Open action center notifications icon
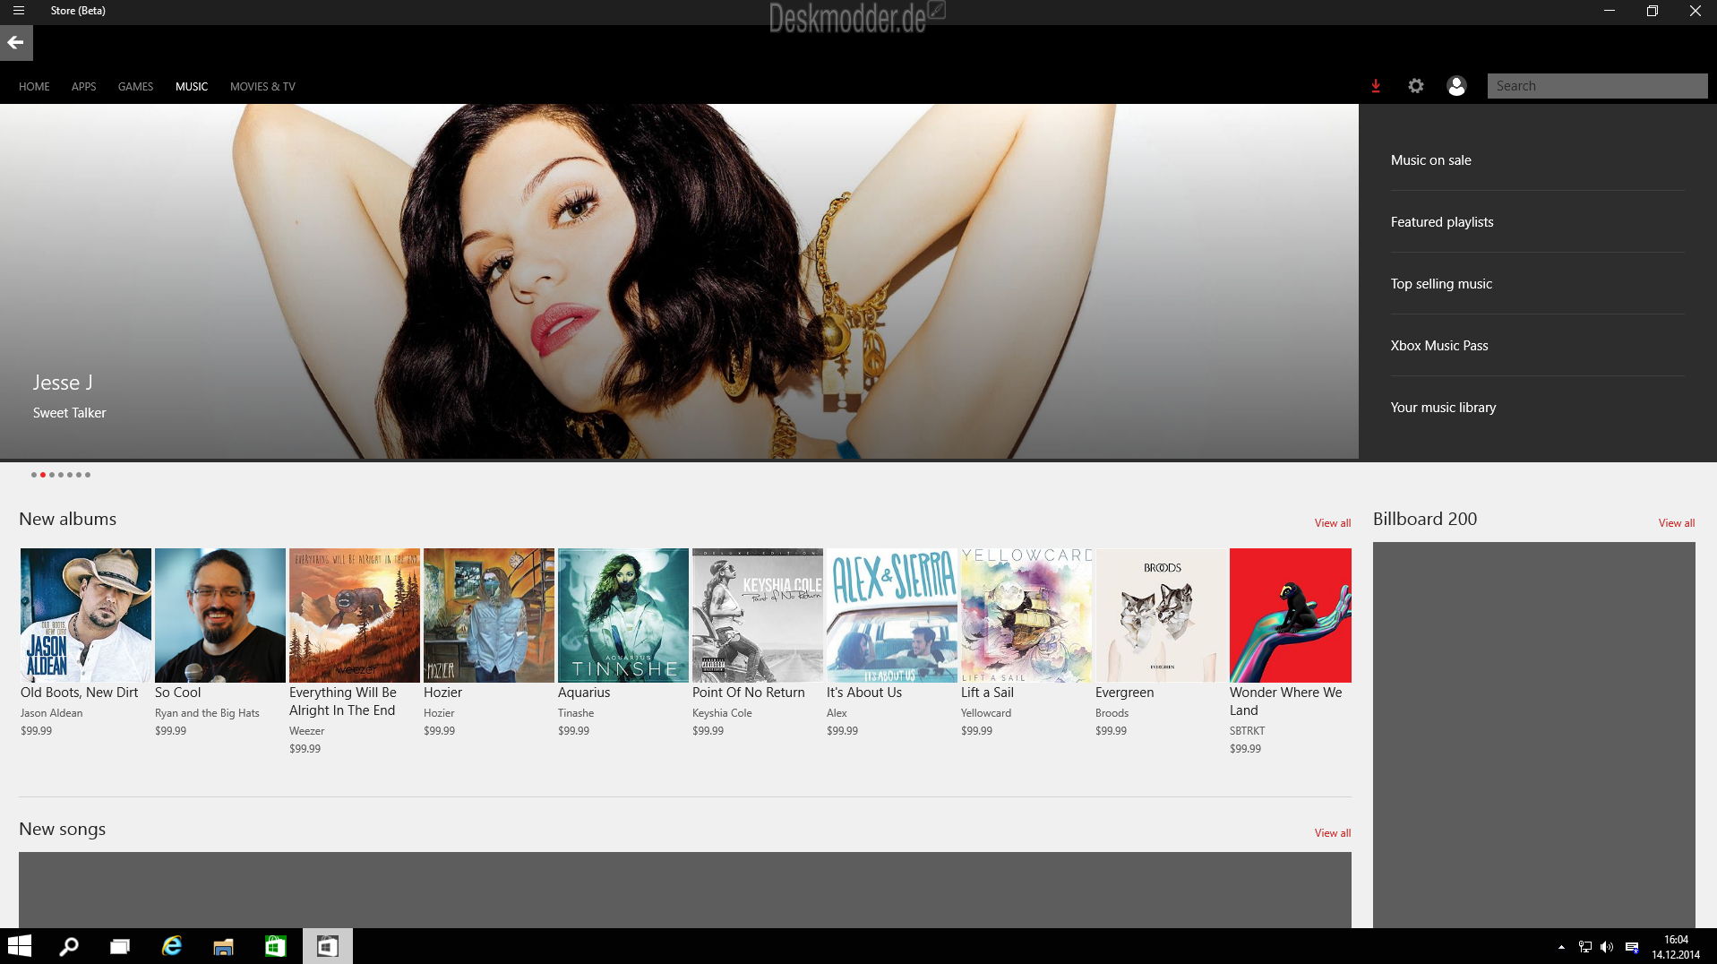The height and width of the screenshot is (964, 1717). pos(1632,947)
